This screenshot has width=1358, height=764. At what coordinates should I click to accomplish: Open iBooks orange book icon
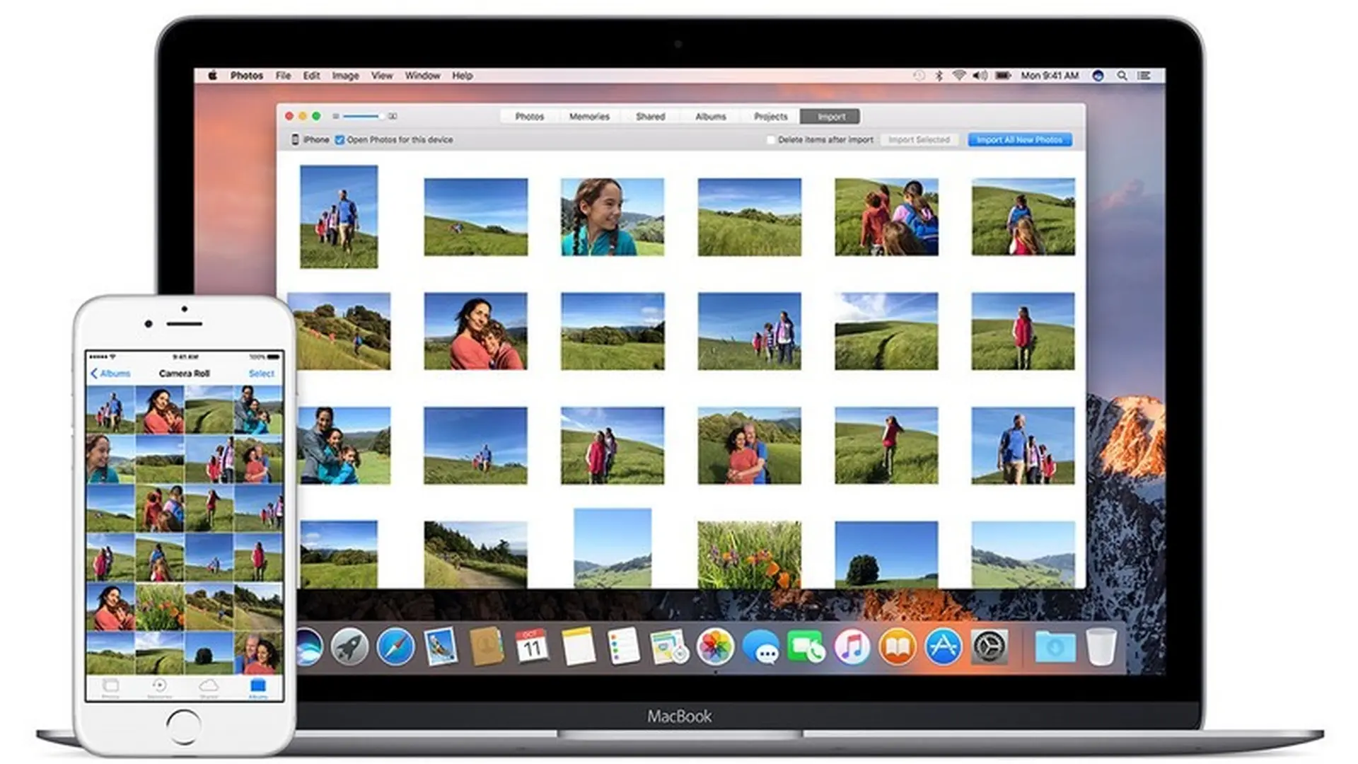(x=898, y=647)
